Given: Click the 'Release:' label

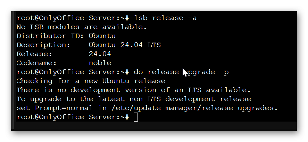Looking at the screenshot, I should [34, 54].
